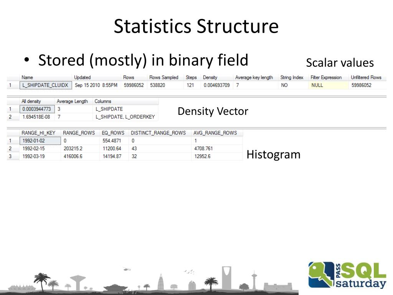The image size is (393, 295).
Task: Click the PASS SQL Saturday logo
Action: pyautogui.click(x=347, y=275)
